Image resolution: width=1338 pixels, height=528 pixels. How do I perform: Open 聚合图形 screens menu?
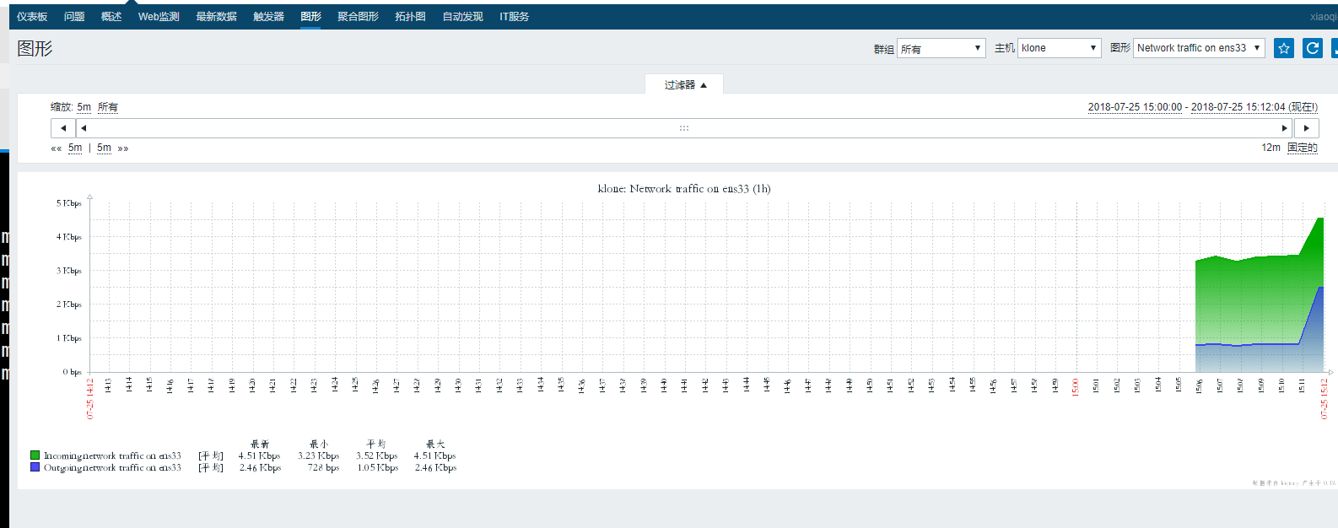click(358, 17)
